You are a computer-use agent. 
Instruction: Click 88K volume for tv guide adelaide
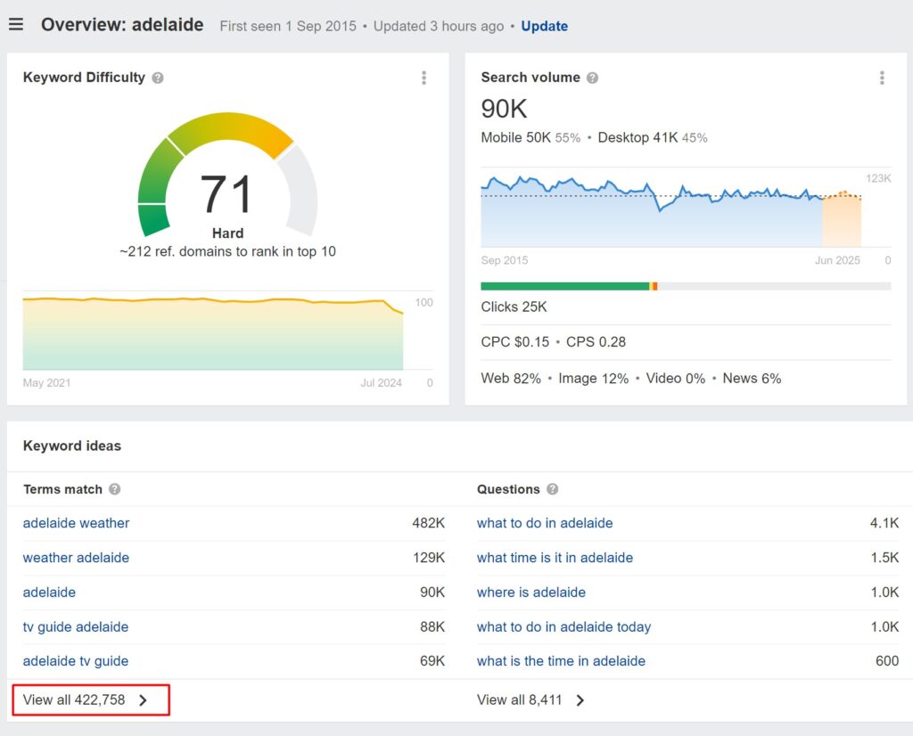pyautogui.click(x=432, y=626)
